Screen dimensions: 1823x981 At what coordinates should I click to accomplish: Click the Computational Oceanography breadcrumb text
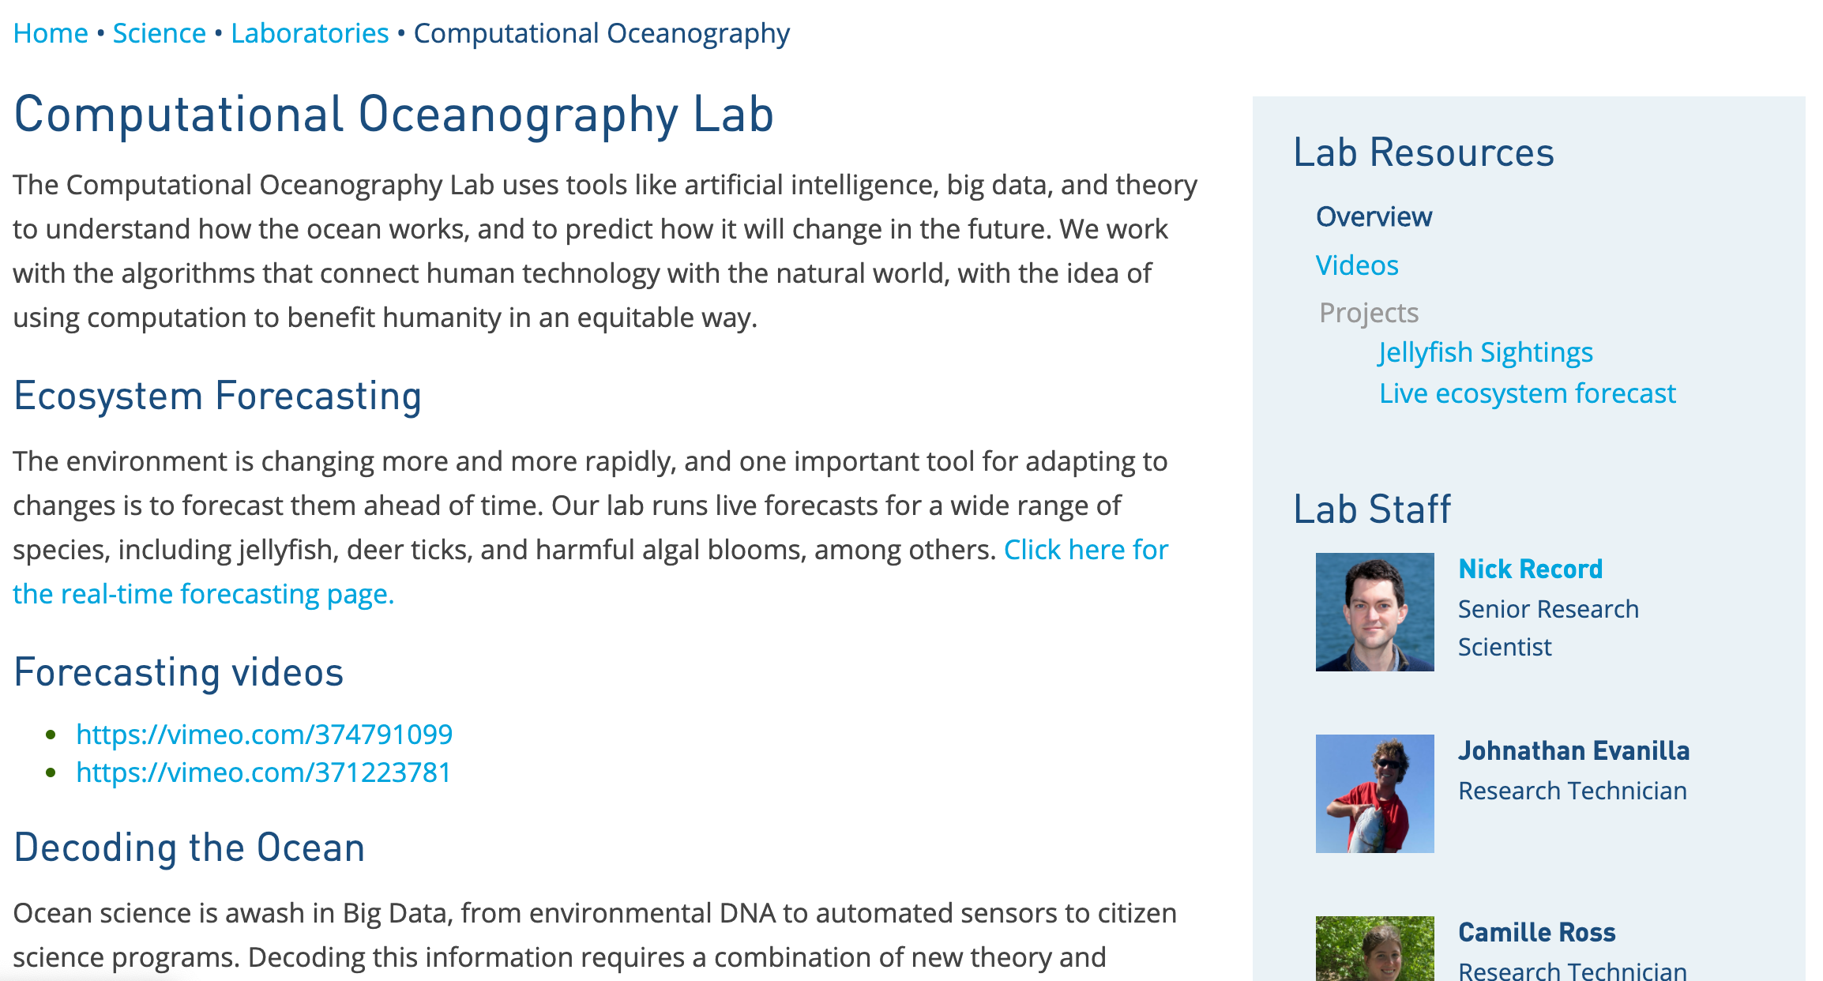pyautogui.click(x=602, y=33)
